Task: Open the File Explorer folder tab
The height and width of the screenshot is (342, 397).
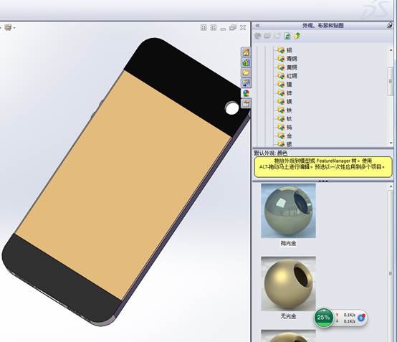Action: tap(246, 72)
